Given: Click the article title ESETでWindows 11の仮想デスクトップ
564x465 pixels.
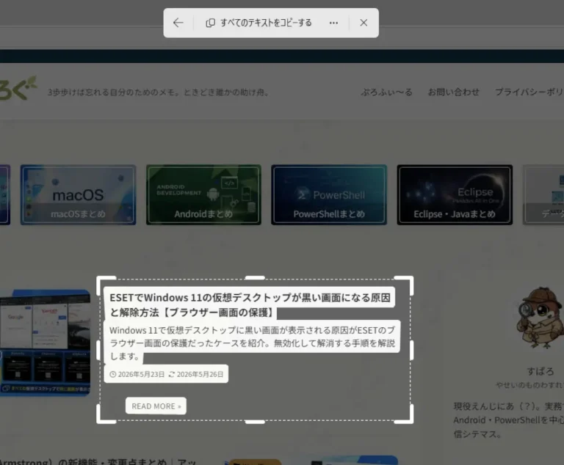Looking at the screenshot, I should click(250, 304).
